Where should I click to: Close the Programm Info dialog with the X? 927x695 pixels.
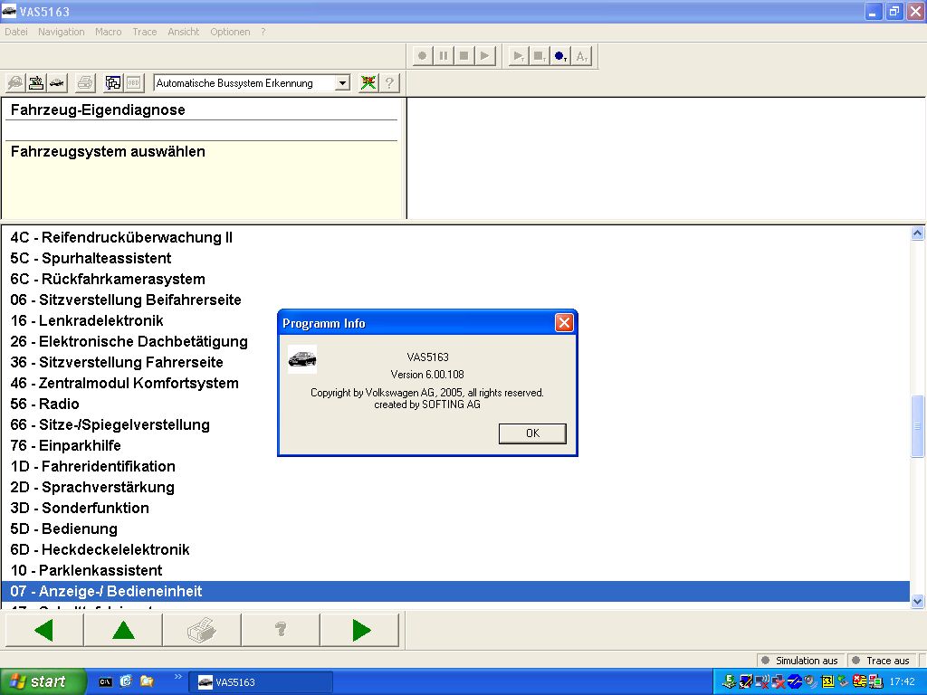[x=564, y=323]
